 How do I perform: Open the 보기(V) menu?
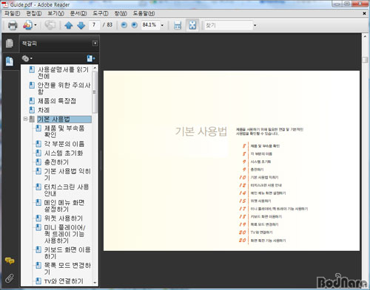pyautogui.click(x=55, y=13)
